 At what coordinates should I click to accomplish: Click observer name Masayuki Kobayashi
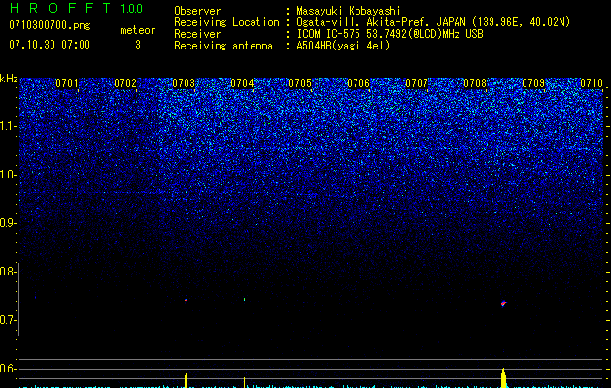349,11
